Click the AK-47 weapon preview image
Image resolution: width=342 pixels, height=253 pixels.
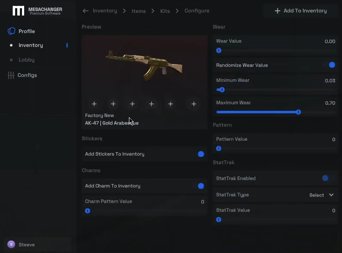pyautogui.click(x=144, y=66)
